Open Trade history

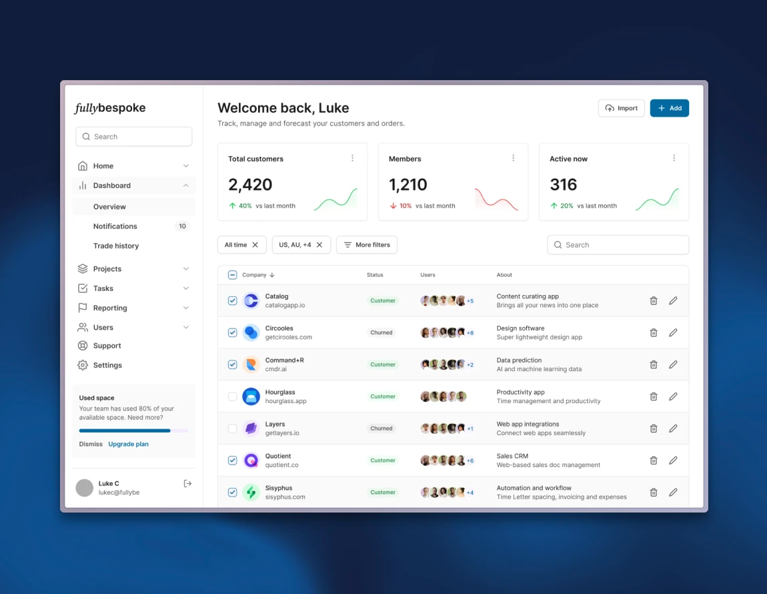click(x=133, y=246)
